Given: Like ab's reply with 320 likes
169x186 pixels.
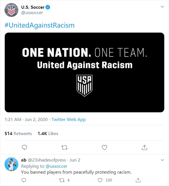Looking at the screenshot, I should pyautogui.click(x=101, y=180).
